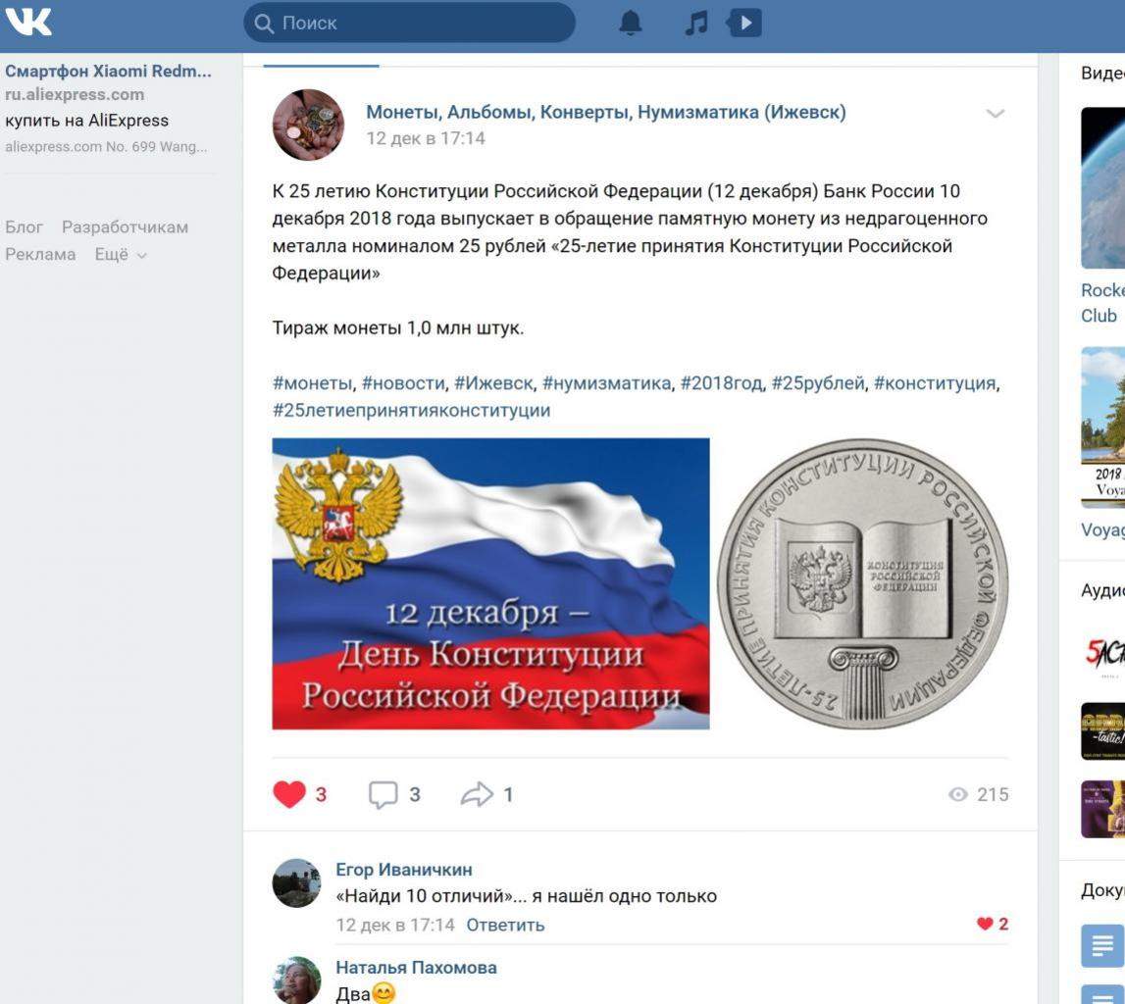Image resolution: width=1125 pixels, height=1004 pixels.
Task: Open hashtag #нумизматика
Action: 606,383
